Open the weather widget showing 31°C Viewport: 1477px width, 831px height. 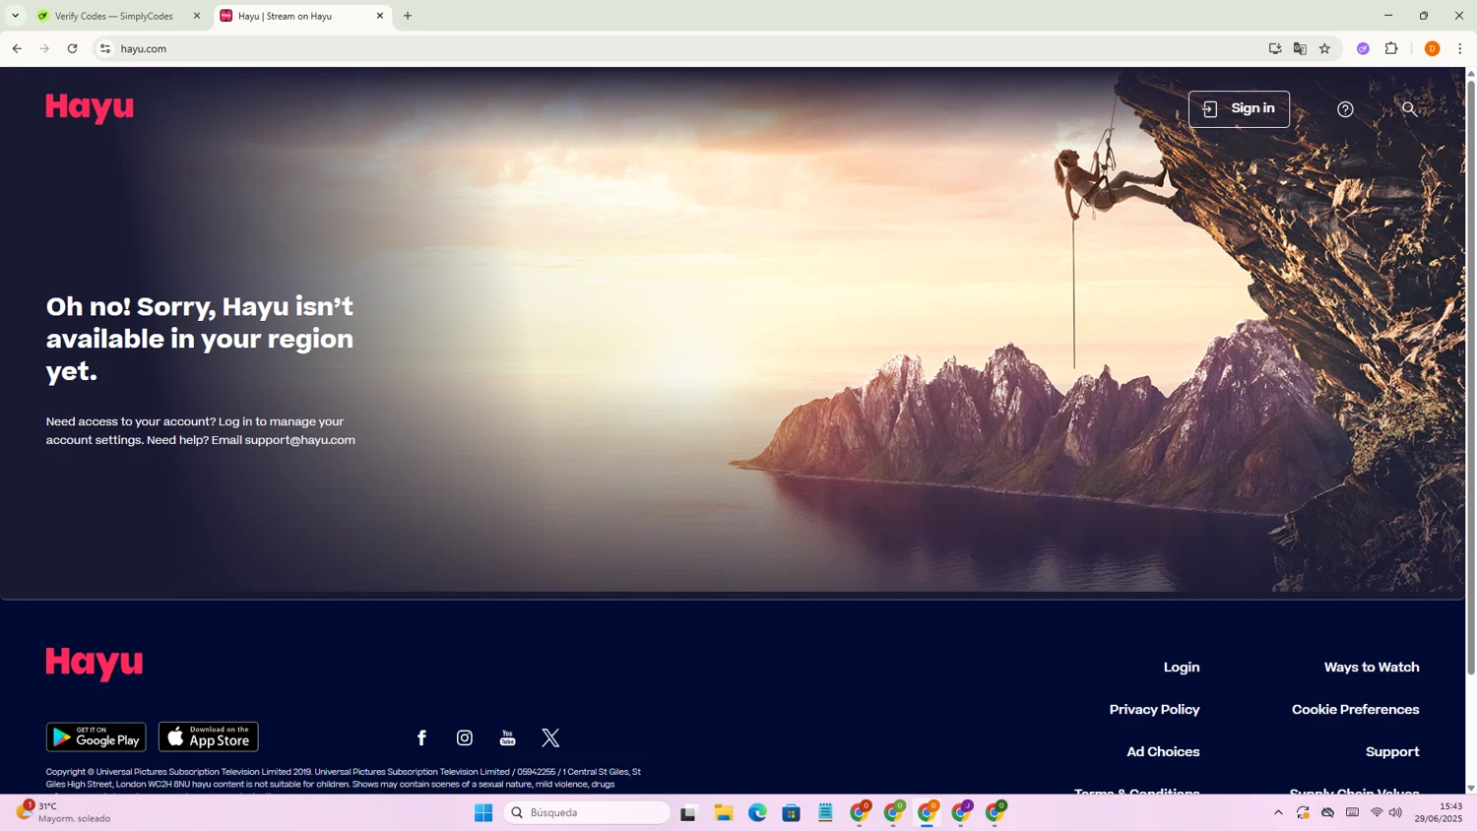(x=64, y=812)
